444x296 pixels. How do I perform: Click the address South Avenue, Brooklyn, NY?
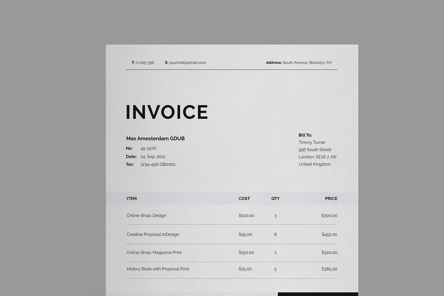point(307,63)
